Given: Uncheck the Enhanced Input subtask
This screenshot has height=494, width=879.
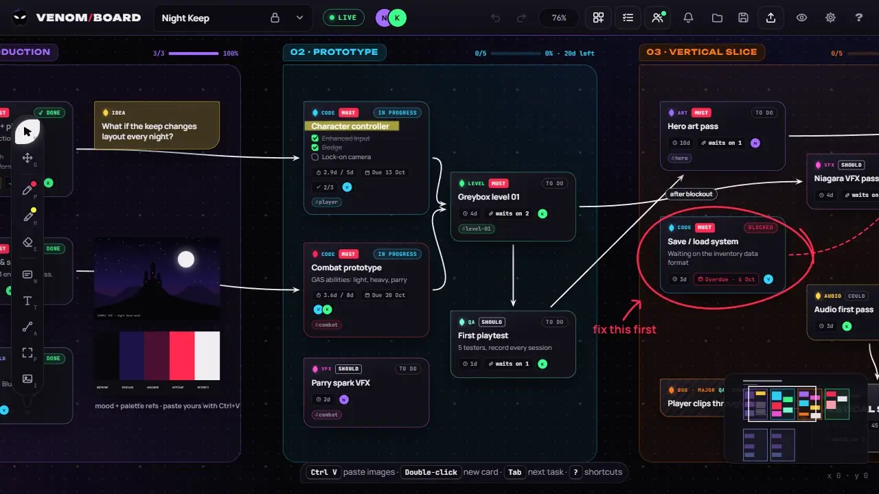Looking at the screenshot, I should [315, 139].
